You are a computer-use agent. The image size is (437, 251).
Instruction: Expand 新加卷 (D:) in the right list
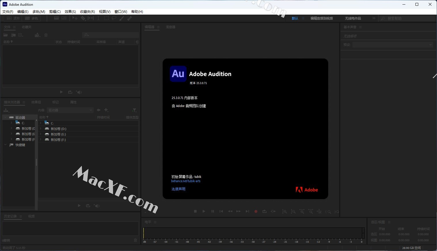point(41,129)
